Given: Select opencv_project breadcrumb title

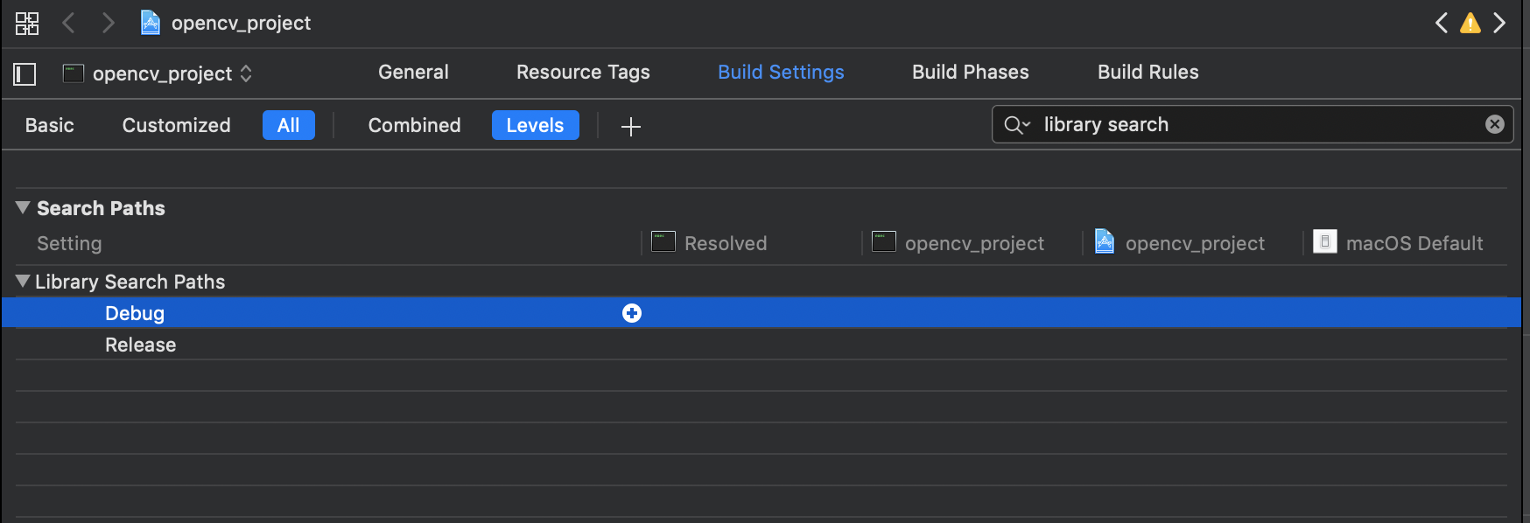Looking at the screenshot, I should [241, 23].
